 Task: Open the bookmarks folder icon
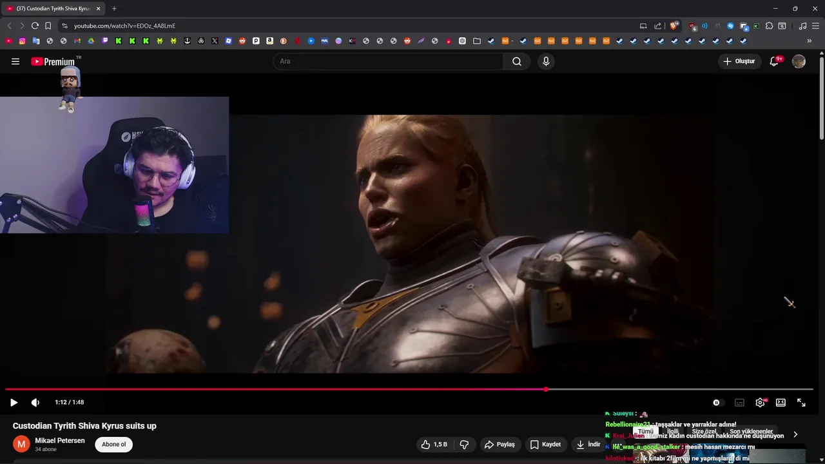[477, 41]
